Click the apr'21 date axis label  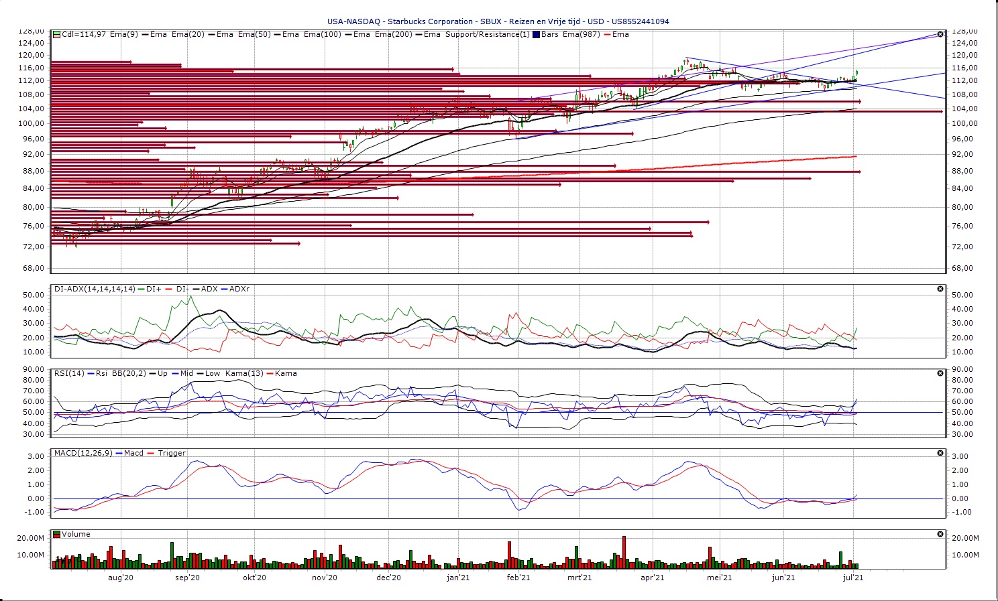pyautogui.click(x=653, y=578)
